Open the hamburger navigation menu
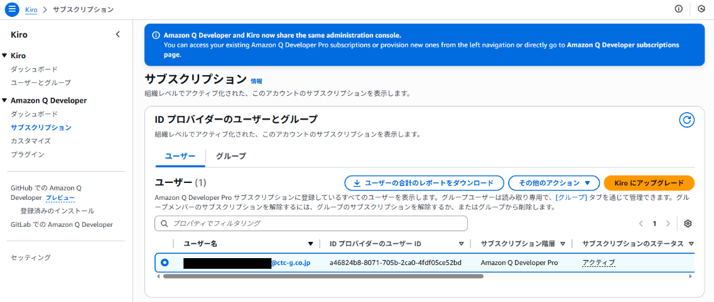The width and height of the screenshot is (714, 302). (x=11, y=9)
